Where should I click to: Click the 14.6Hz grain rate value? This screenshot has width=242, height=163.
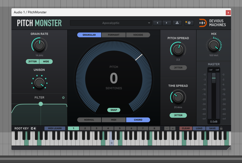(39, 55)
